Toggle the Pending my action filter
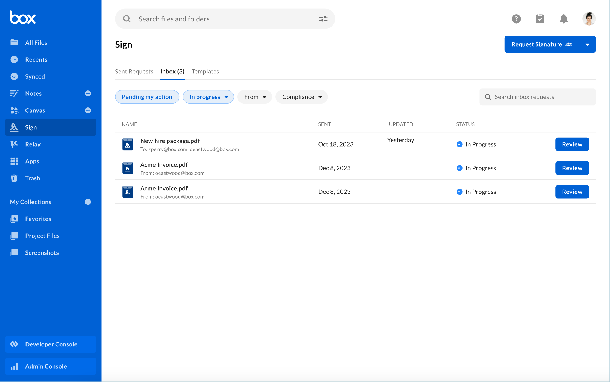The image size is (610, 382). click(147, 97)
